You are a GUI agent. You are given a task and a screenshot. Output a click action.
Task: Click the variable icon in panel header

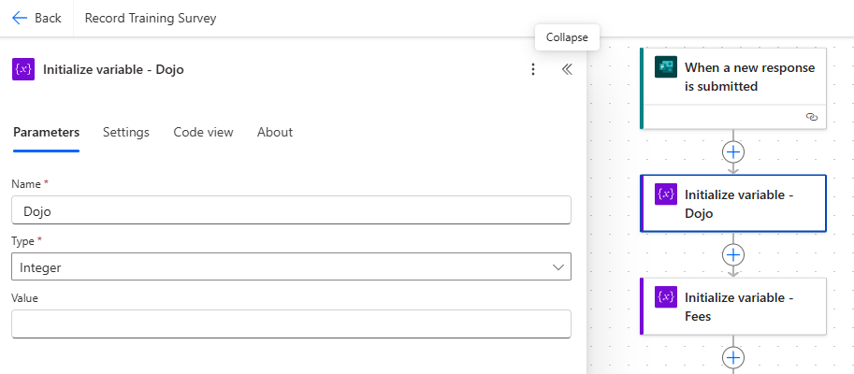click(x=23, y=69)
